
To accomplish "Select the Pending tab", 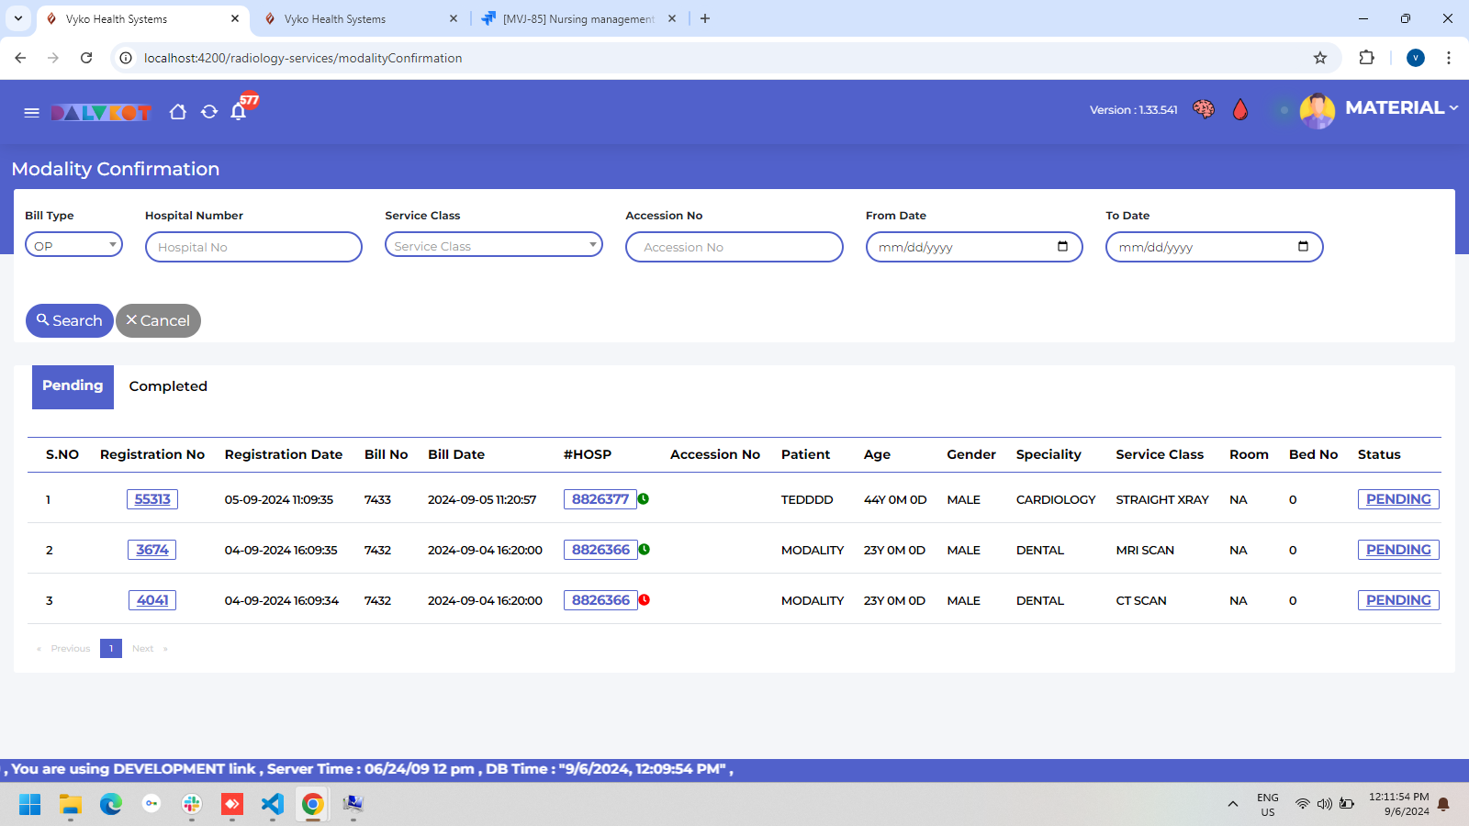I will click(x=73, y=386).
